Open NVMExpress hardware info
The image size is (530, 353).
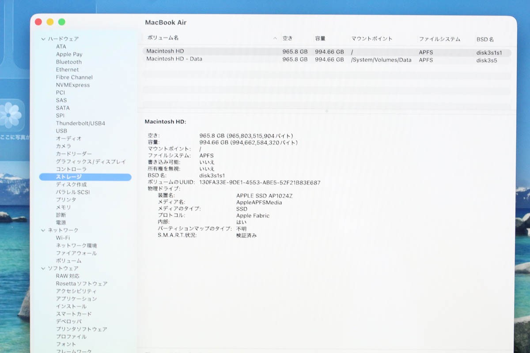click(x=72, y=85)
